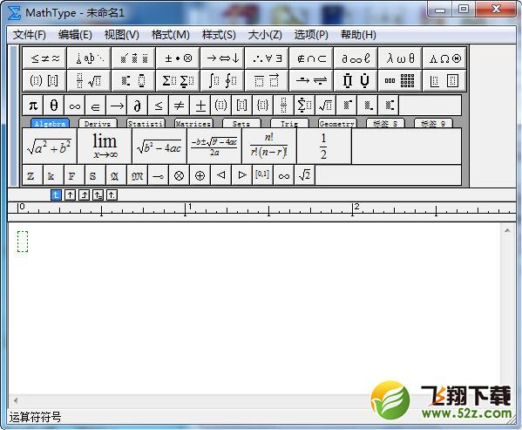The height and width of the screenshot is (430, 522).
Task: Open the 视图(V) menu
Action: (x=121, y=35)
